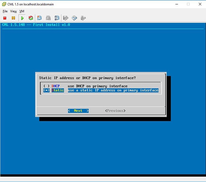The image size is (206, 182).
Task: Click the CD/DVD drive connect icon
Action: [x=74, y=18]
